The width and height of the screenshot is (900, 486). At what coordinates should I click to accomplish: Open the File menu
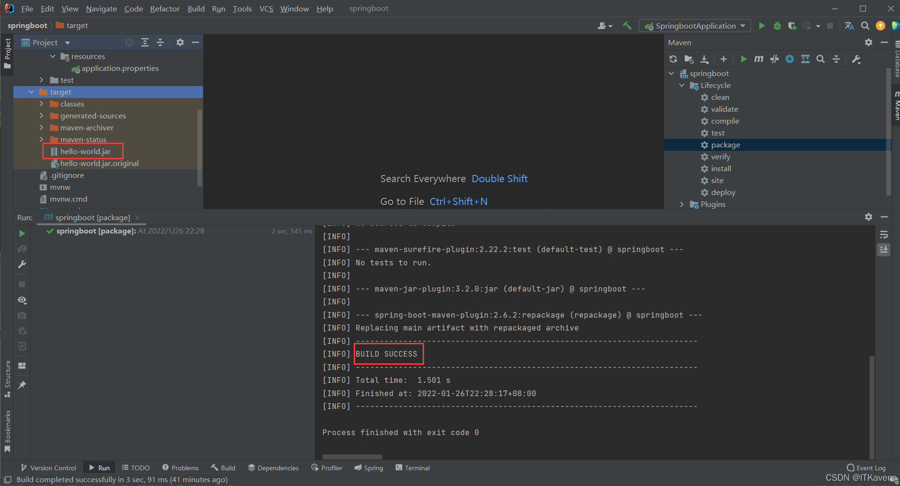click(27, 9)
